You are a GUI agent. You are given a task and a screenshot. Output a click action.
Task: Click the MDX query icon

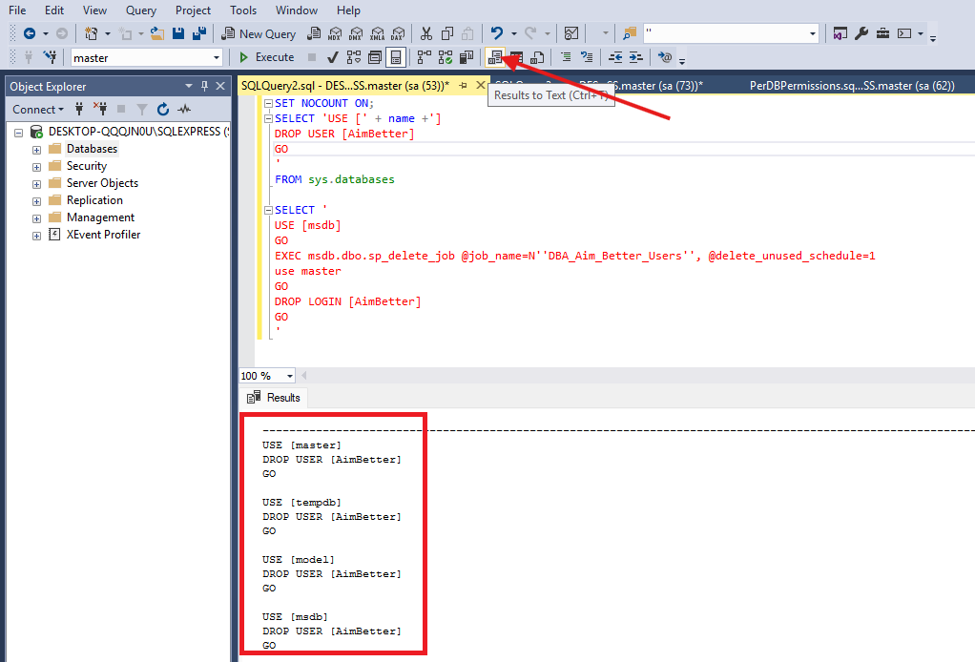point(335,33)
